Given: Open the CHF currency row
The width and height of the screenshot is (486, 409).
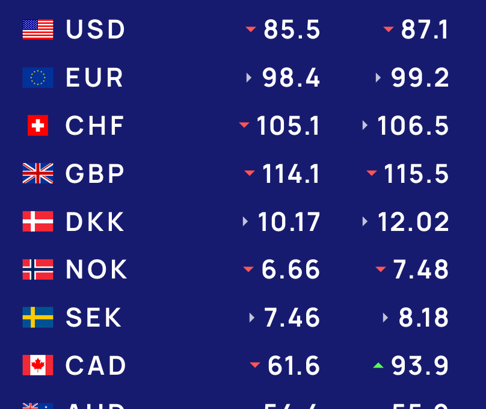Looking at the screenshot, I should [243, 126].
